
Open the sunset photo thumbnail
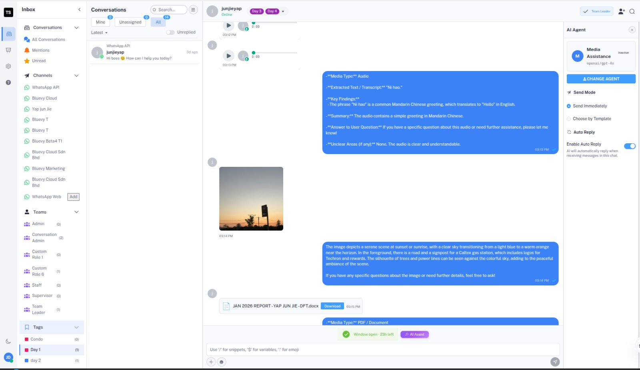tap(251, 199)
